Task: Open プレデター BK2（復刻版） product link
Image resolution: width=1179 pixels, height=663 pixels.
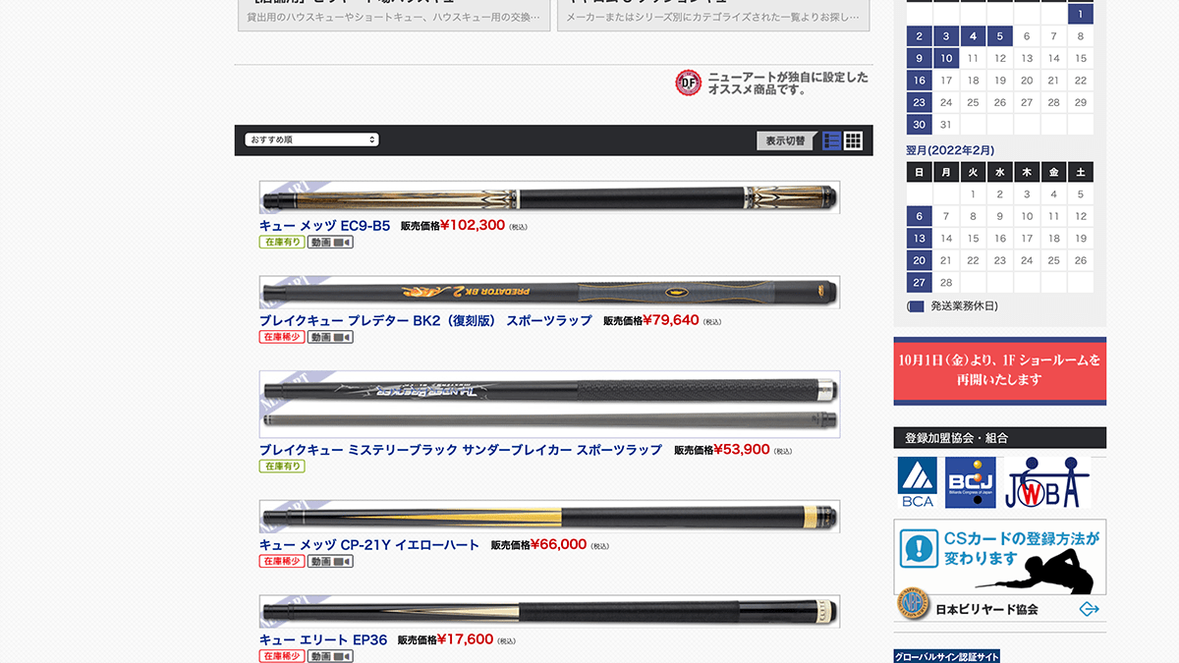Action: 425,320
